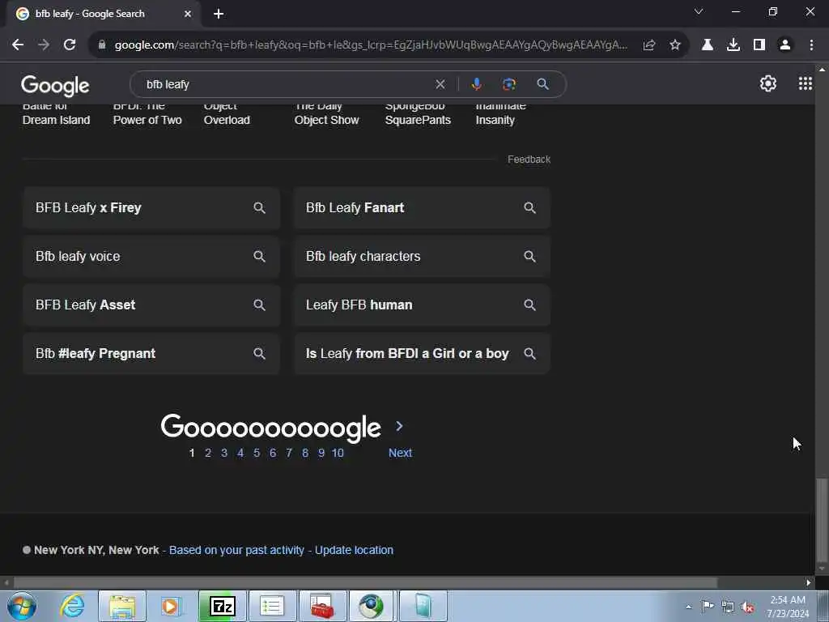Open the Chrome three-dot menu
The height and width of the screenshot is (622, 829).
811,45
